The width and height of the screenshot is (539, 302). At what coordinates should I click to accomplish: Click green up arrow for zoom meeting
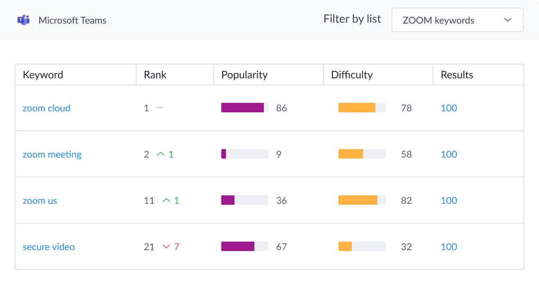161,154
